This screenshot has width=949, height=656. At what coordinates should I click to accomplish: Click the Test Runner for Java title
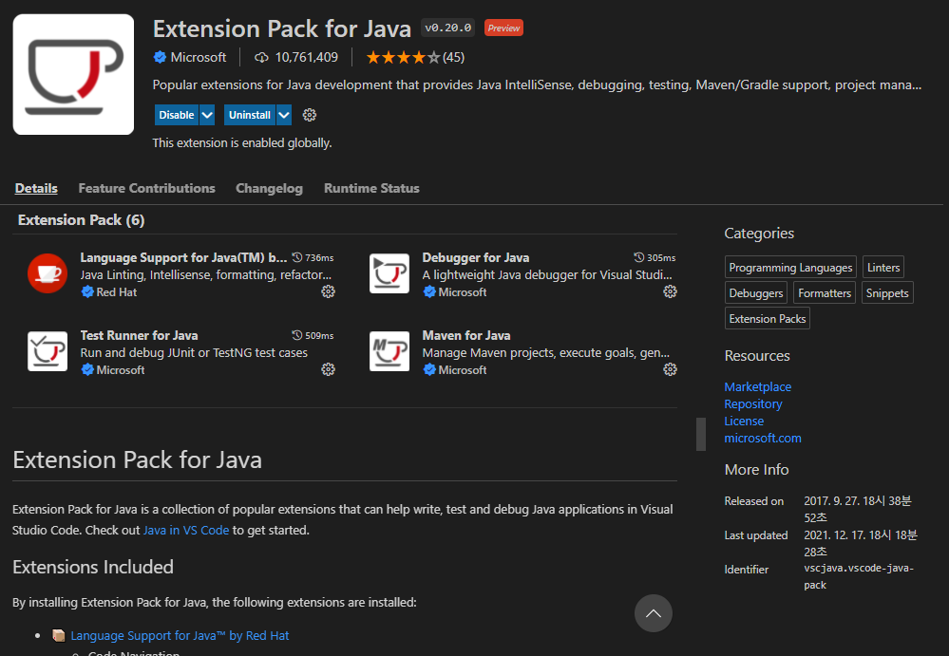pos(140,335)
